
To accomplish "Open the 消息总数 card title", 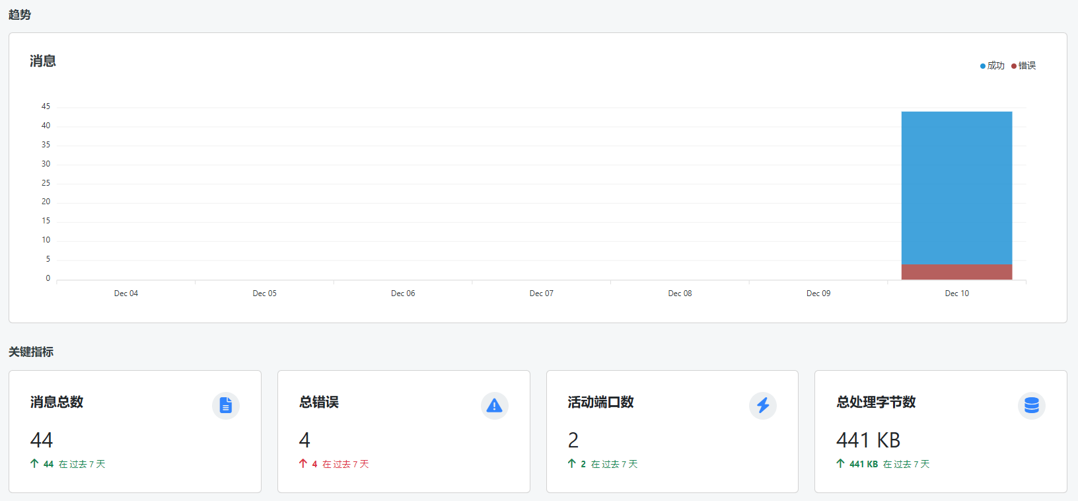I will coord(57,402).
